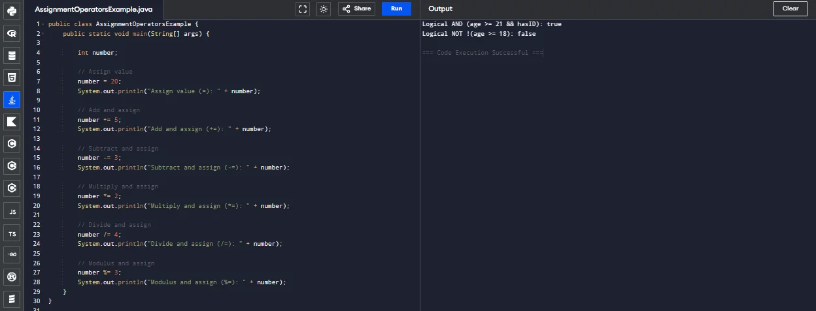Open the SQL database editor icon
816x311 pixels.
[12, 55]
